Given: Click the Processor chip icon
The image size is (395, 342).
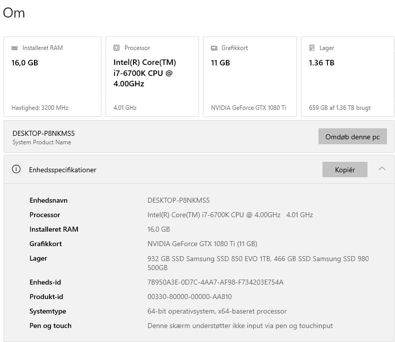Looking at the screenshot, I should (116, 47).
